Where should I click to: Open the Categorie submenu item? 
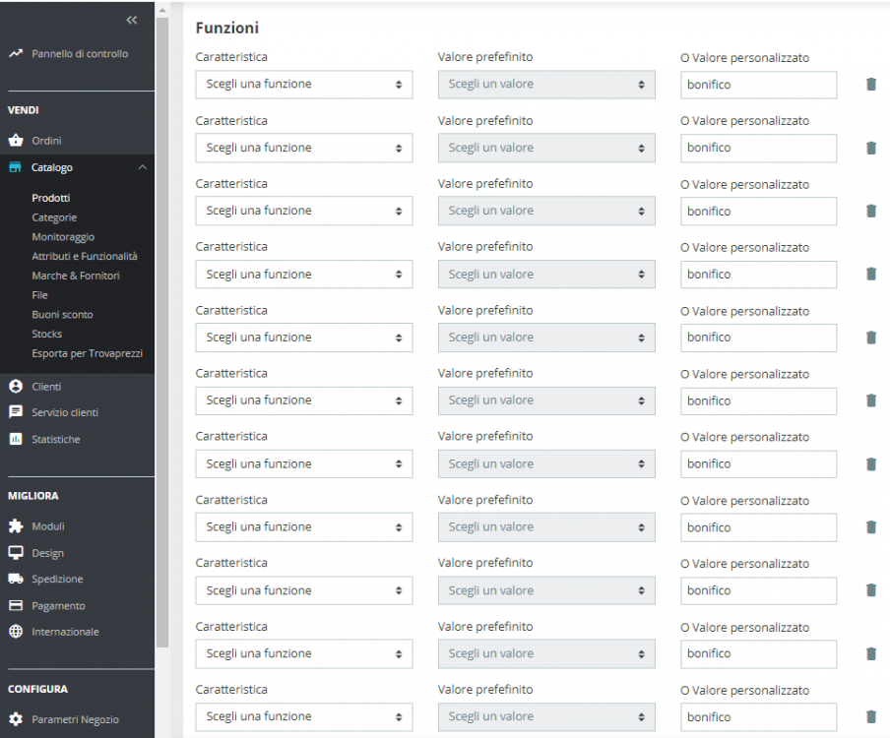54,217
